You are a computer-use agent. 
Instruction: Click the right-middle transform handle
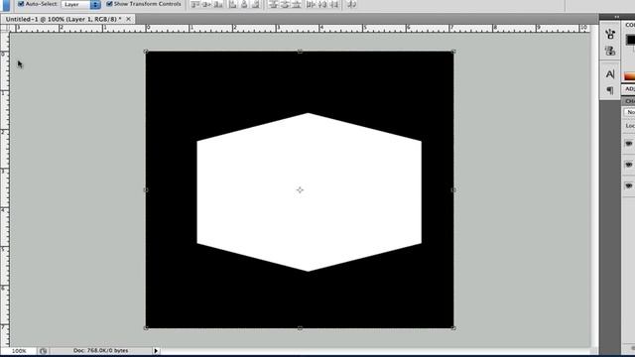point(453,189)
